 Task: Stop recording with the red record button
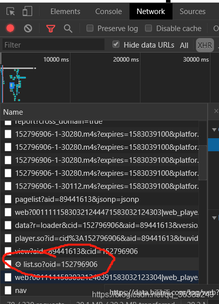point(10,29)
